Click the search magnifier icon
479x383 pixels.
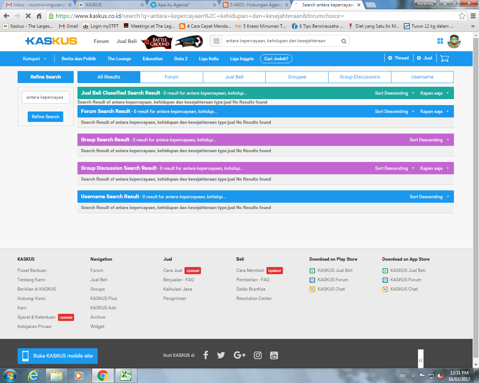coord(344,41)
